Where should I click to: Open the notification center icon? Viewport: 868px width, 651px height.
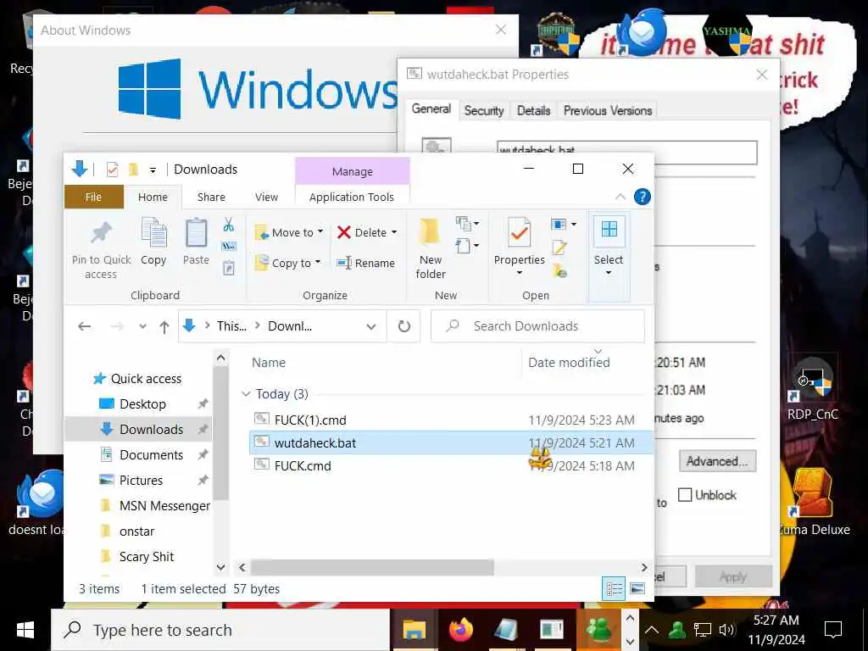(x=832, y=630)
